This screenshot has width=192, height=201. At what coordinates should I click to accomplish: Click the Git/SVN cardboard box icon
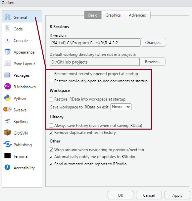pos(7,133)
